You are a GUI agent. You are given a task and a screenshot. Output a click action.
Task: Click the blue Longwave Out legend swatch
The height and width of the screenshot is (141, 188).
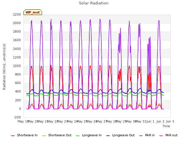point(108,136)
